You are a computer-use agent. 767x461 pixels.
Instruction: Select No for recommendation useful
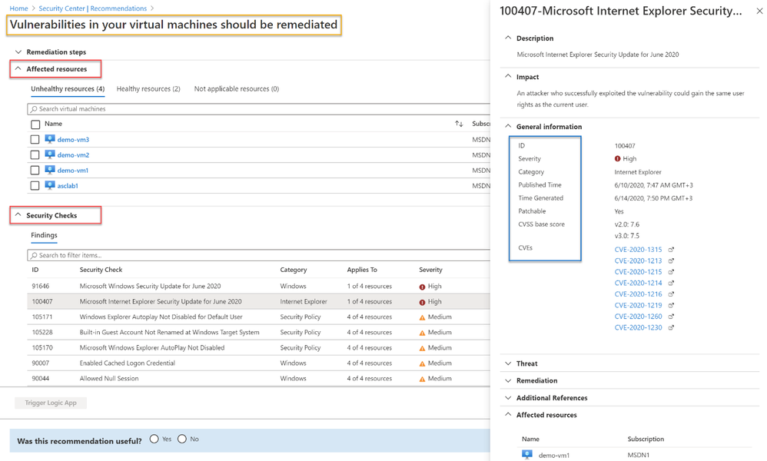[x=182, y=439]
